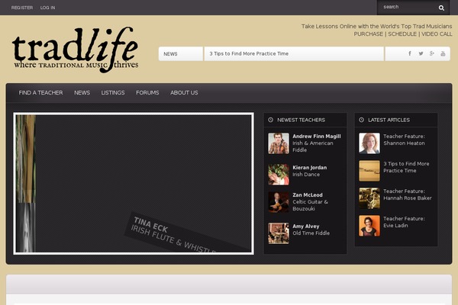Click the clock icon beside Newest Teachers
The width and height of the screenshot is (458, 305).
point(271,120)
